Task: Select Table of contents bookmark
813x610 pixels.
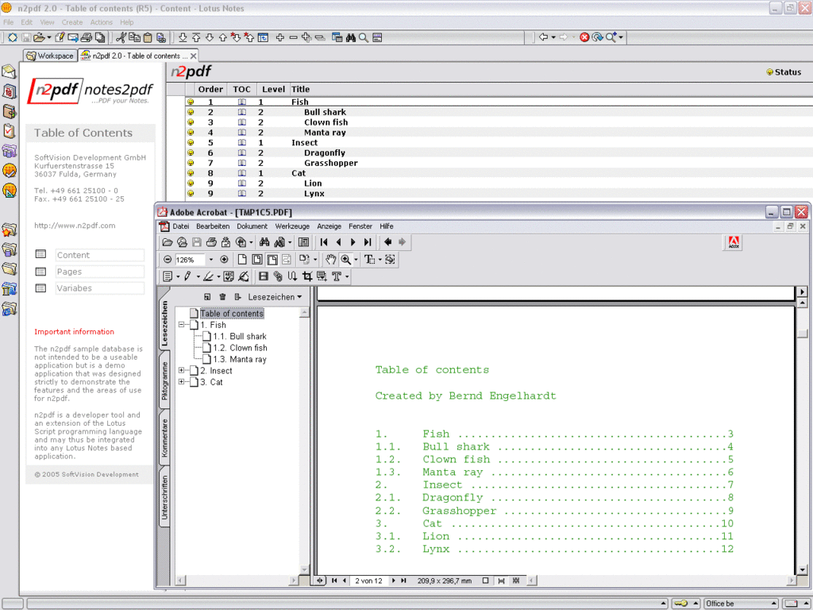Action: pyautogui.click(x=232, y=313)
